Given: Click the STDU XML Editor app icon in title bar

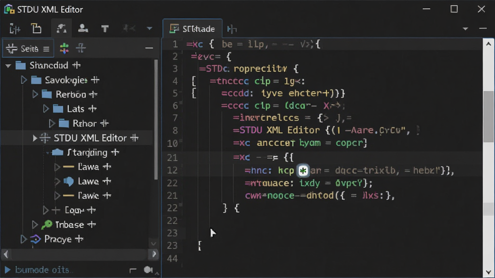Looking at the screenshot, I should tap(9, 10).
